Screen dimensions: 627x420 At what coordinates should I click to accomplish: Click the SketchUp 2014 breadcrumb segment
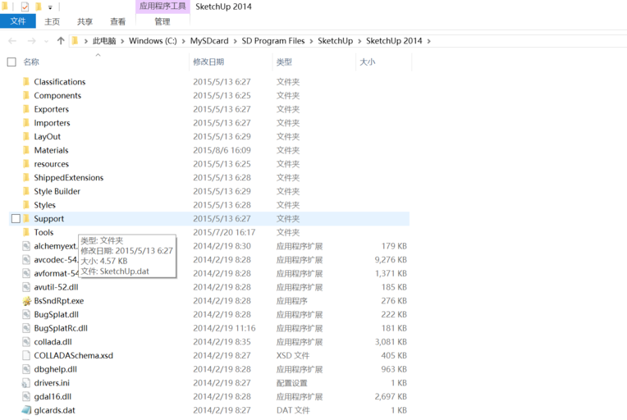click(394, 41)
